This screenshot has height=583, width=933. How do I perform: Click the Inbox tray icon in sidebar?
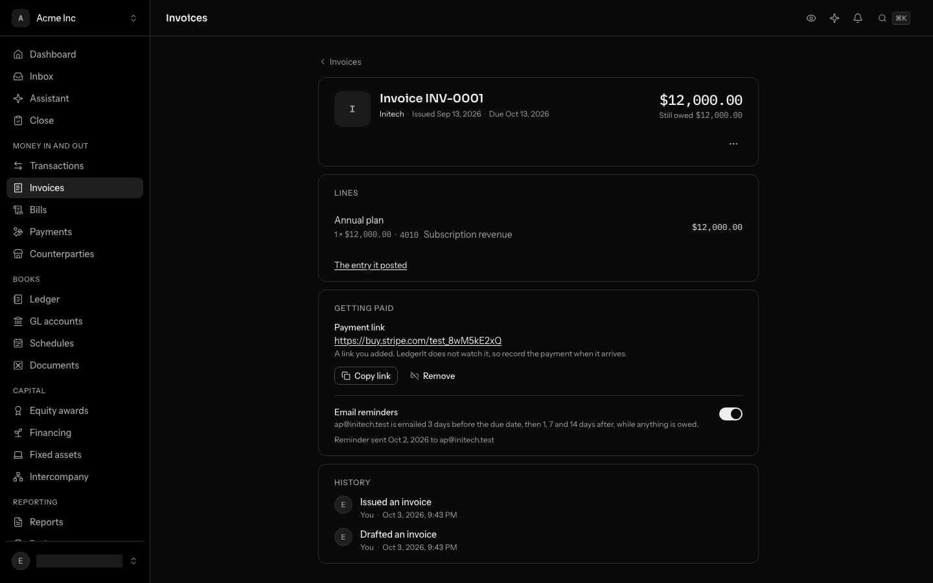[x=18, y=76]
